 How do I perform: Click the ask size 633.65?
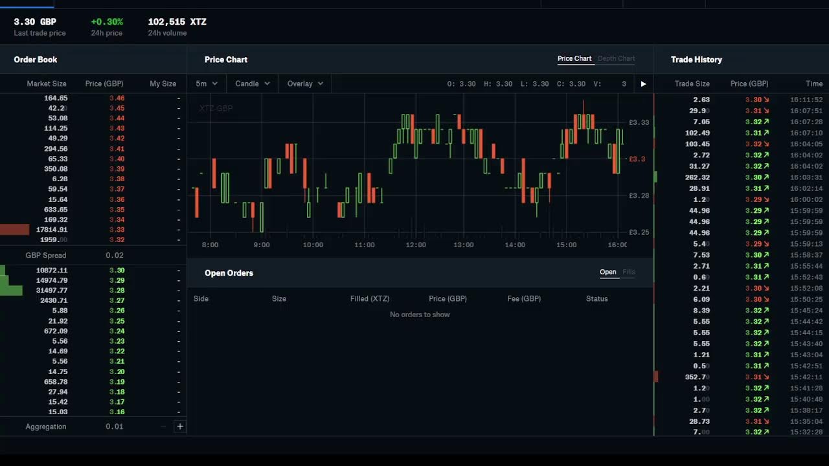[x=56, y=210]
